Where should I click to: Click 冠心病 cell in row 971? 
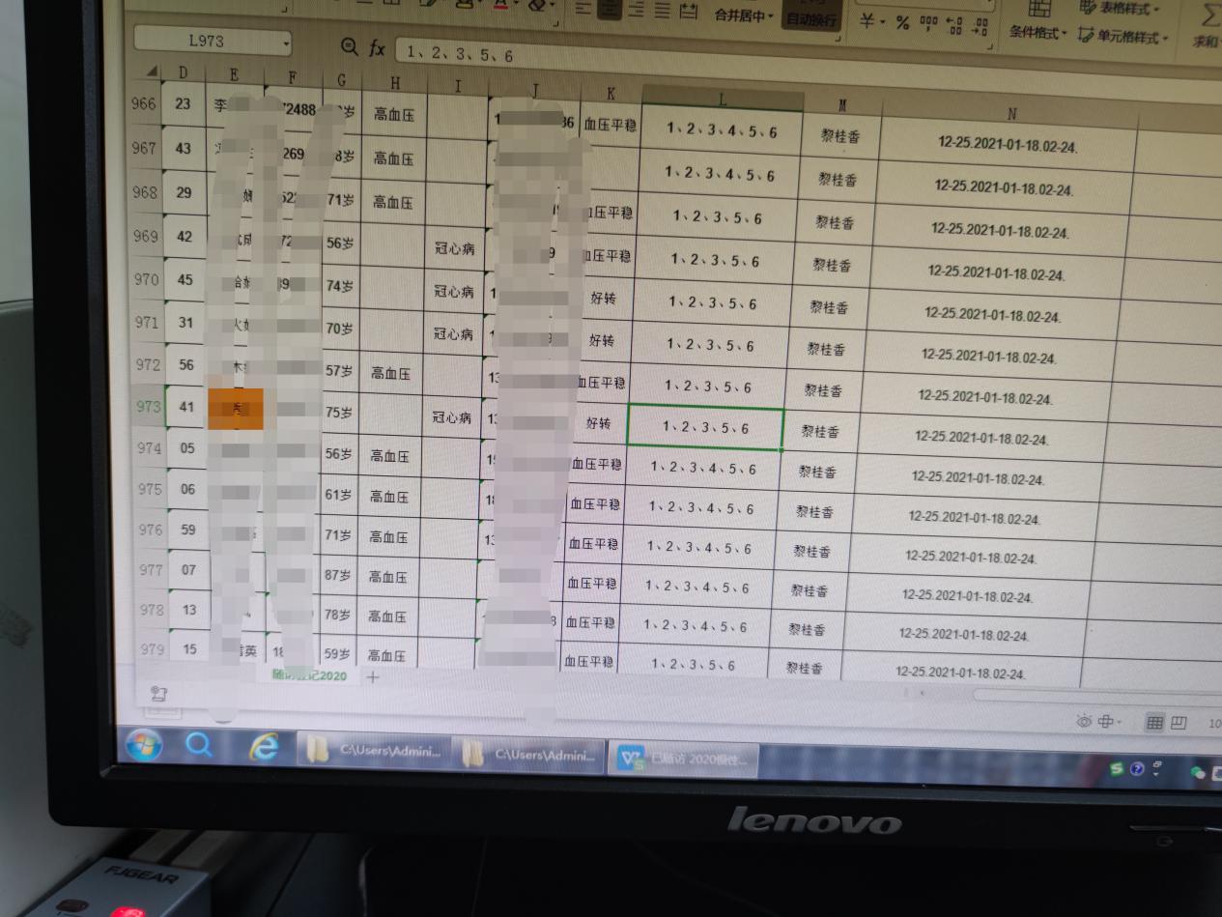(453, 333)
